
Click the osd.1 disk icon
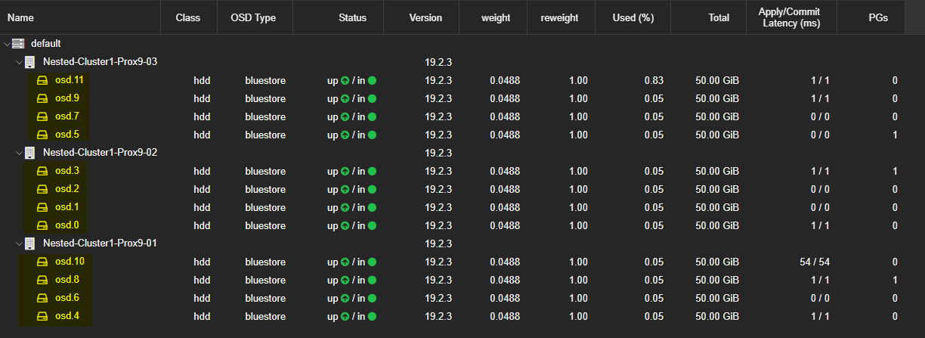click(43, 206)
